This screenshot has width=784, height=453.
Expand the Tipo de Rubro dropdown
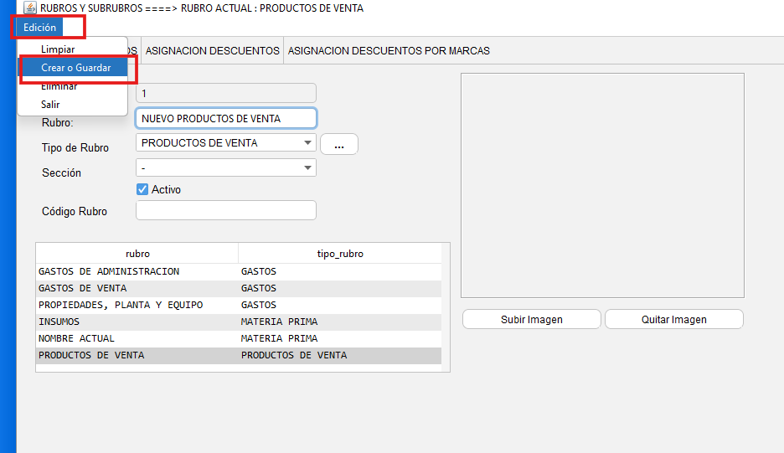(309, 143)
